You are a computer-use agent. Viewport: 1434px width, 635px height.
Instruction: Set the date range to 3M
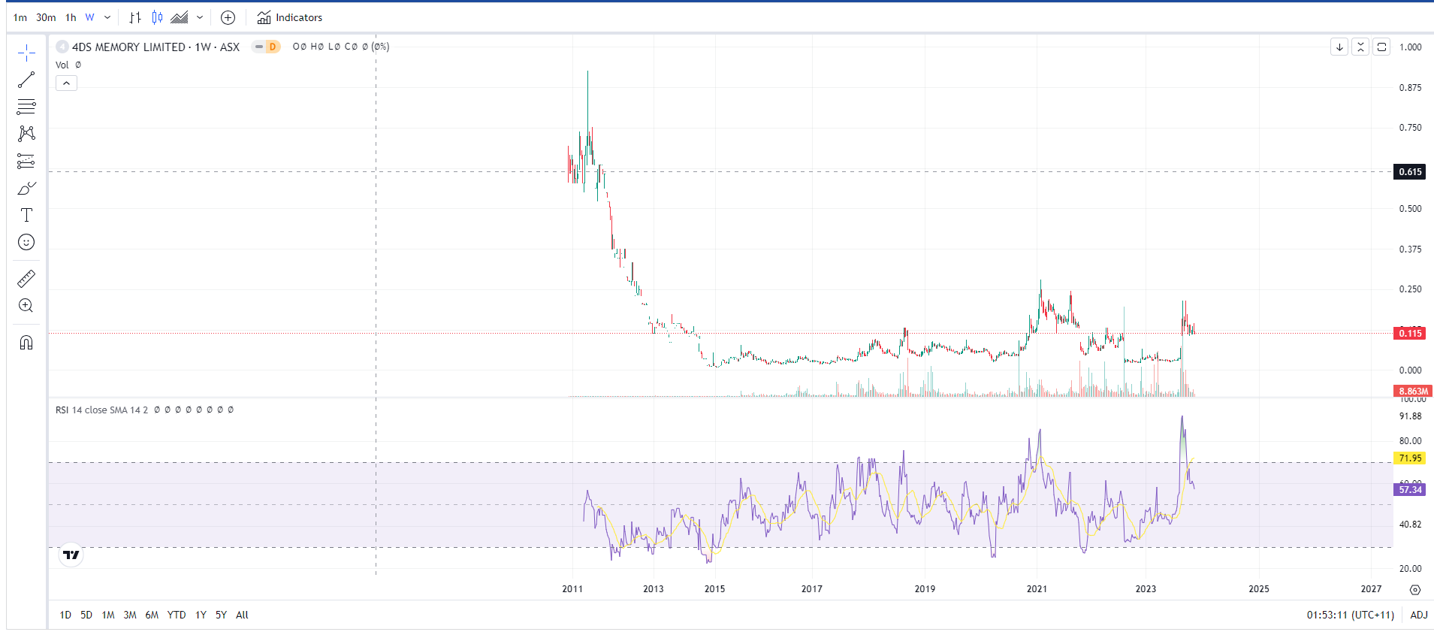(x=130, y=615)
